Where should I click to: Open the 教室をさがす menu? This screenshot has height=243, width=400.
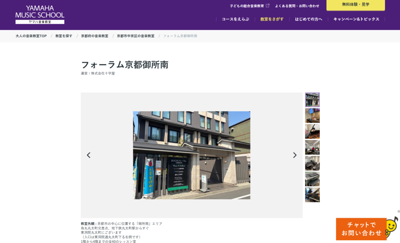coord(272,19)
